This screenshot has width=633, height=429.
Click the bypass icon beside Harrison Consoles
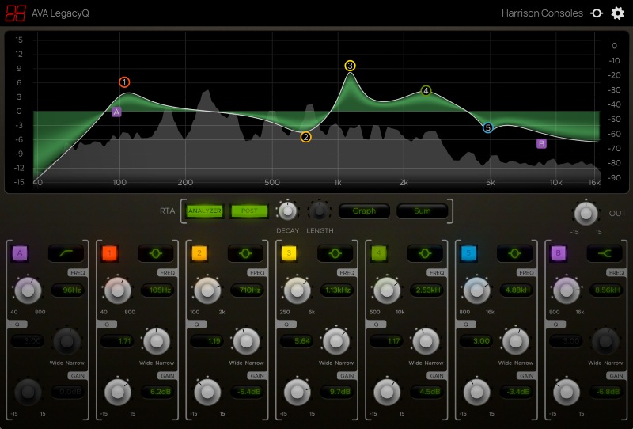pyautogui.click(x=597, y=13)
